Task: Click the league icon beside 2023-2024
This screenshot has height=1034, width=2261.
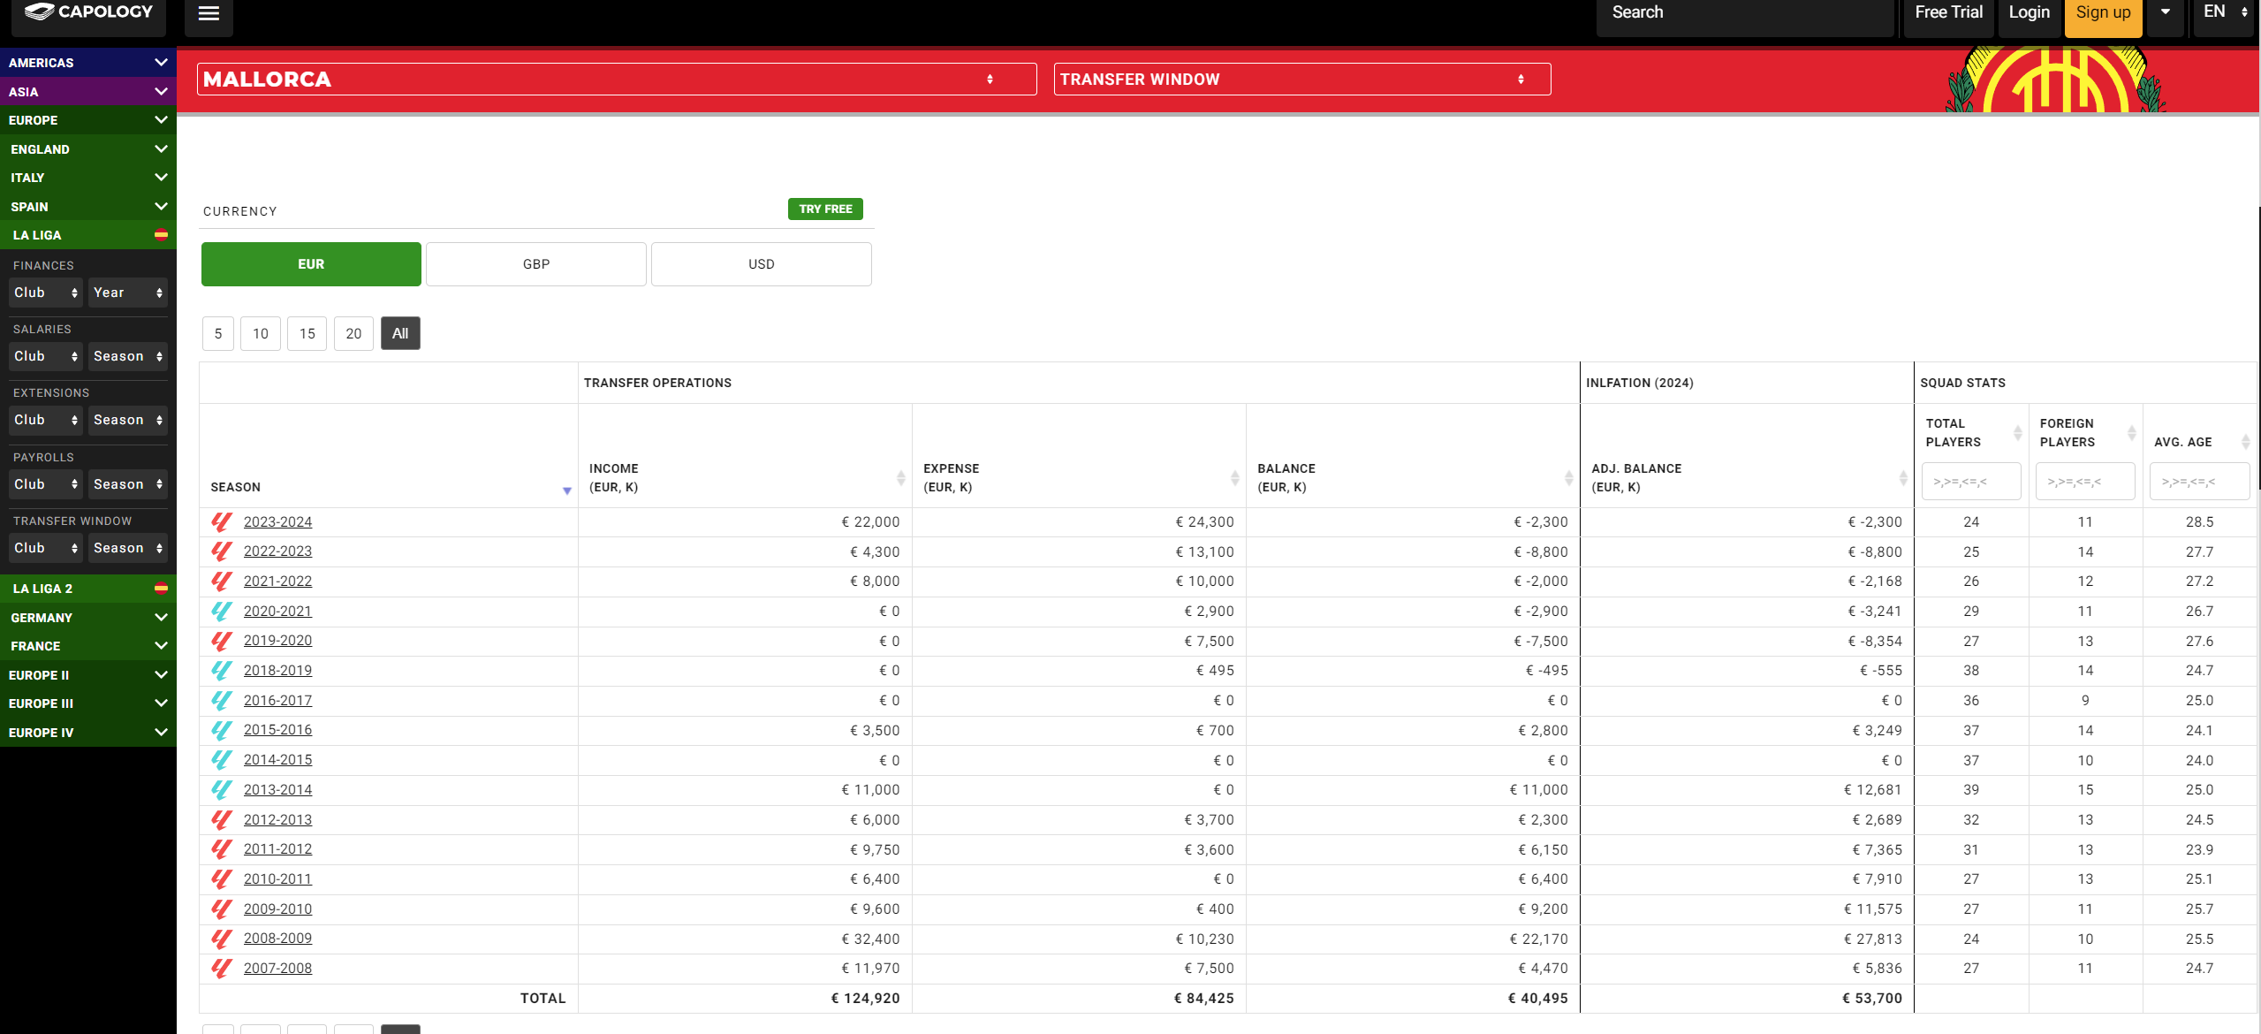Action: coord(222,522)
